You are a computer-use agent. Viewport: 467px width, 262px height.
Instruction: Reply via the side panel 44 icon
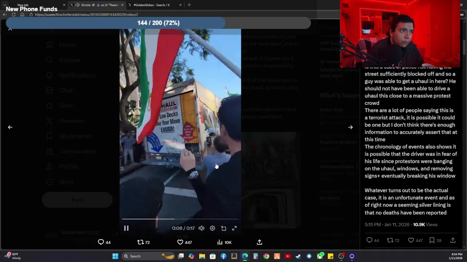point(373,240)
